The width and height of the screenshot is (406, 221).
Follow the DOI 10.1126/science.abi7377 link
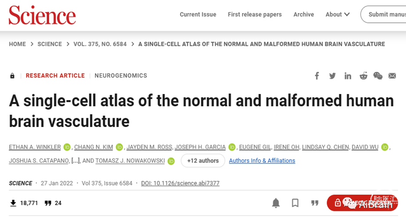[x=180, y=183]
